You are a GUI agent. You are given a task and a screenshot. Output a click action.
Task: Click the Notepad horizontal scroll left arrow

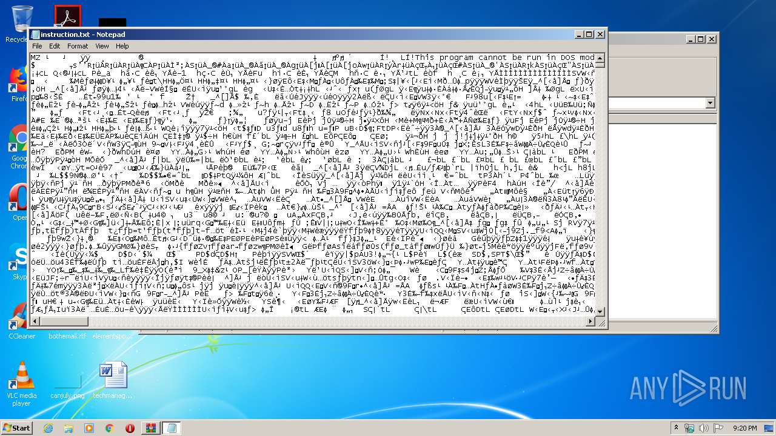[35, 321]
